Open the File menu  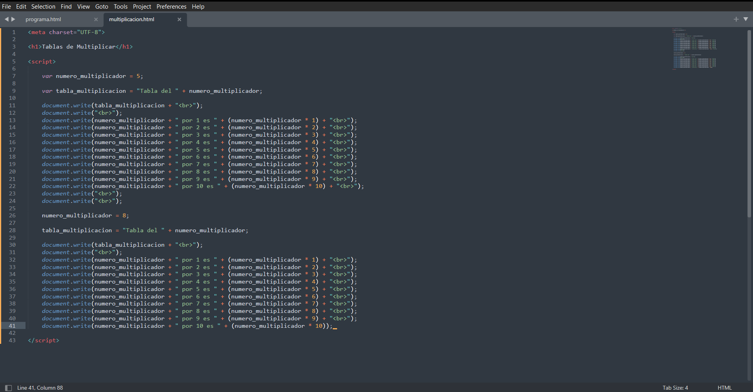(7, 7)
